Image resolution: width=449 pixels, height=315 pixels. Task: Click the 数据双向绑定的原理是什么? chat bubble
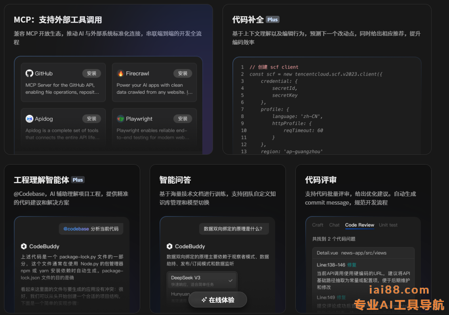tap(234, 229)
